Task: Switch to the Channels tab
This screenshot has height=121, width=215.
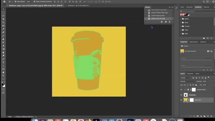Action: click(190, 74)
